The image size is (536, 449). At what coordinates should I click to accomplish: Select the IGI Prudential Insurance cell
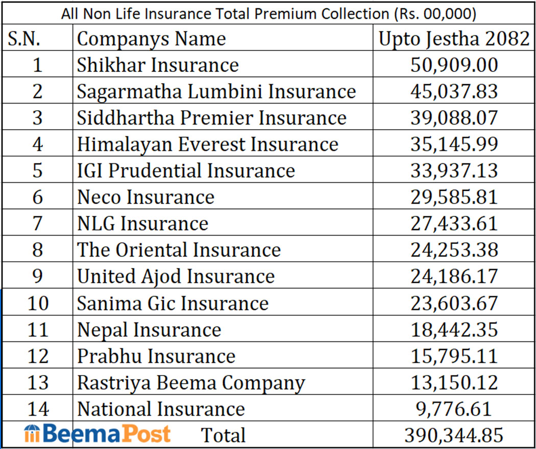point(186,170)
